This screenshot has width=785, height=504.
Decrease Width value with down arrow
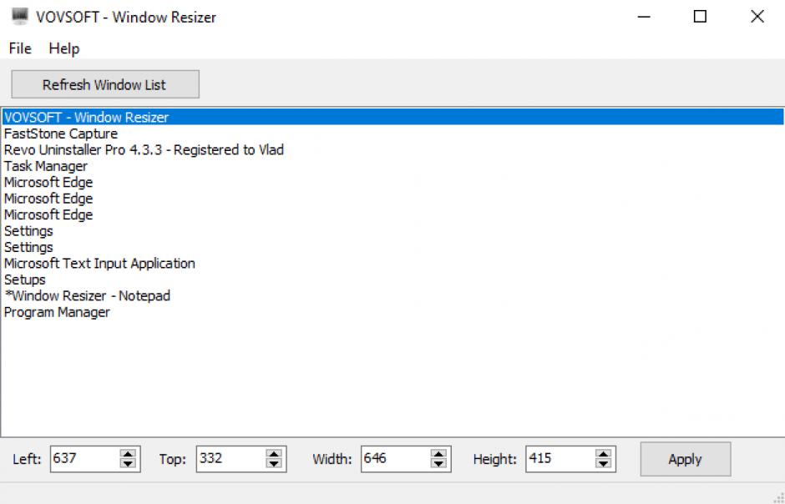438,463
